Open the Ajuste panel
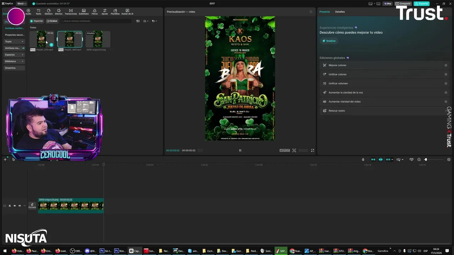This screenshot has height=255, width=454. [105, 12]
